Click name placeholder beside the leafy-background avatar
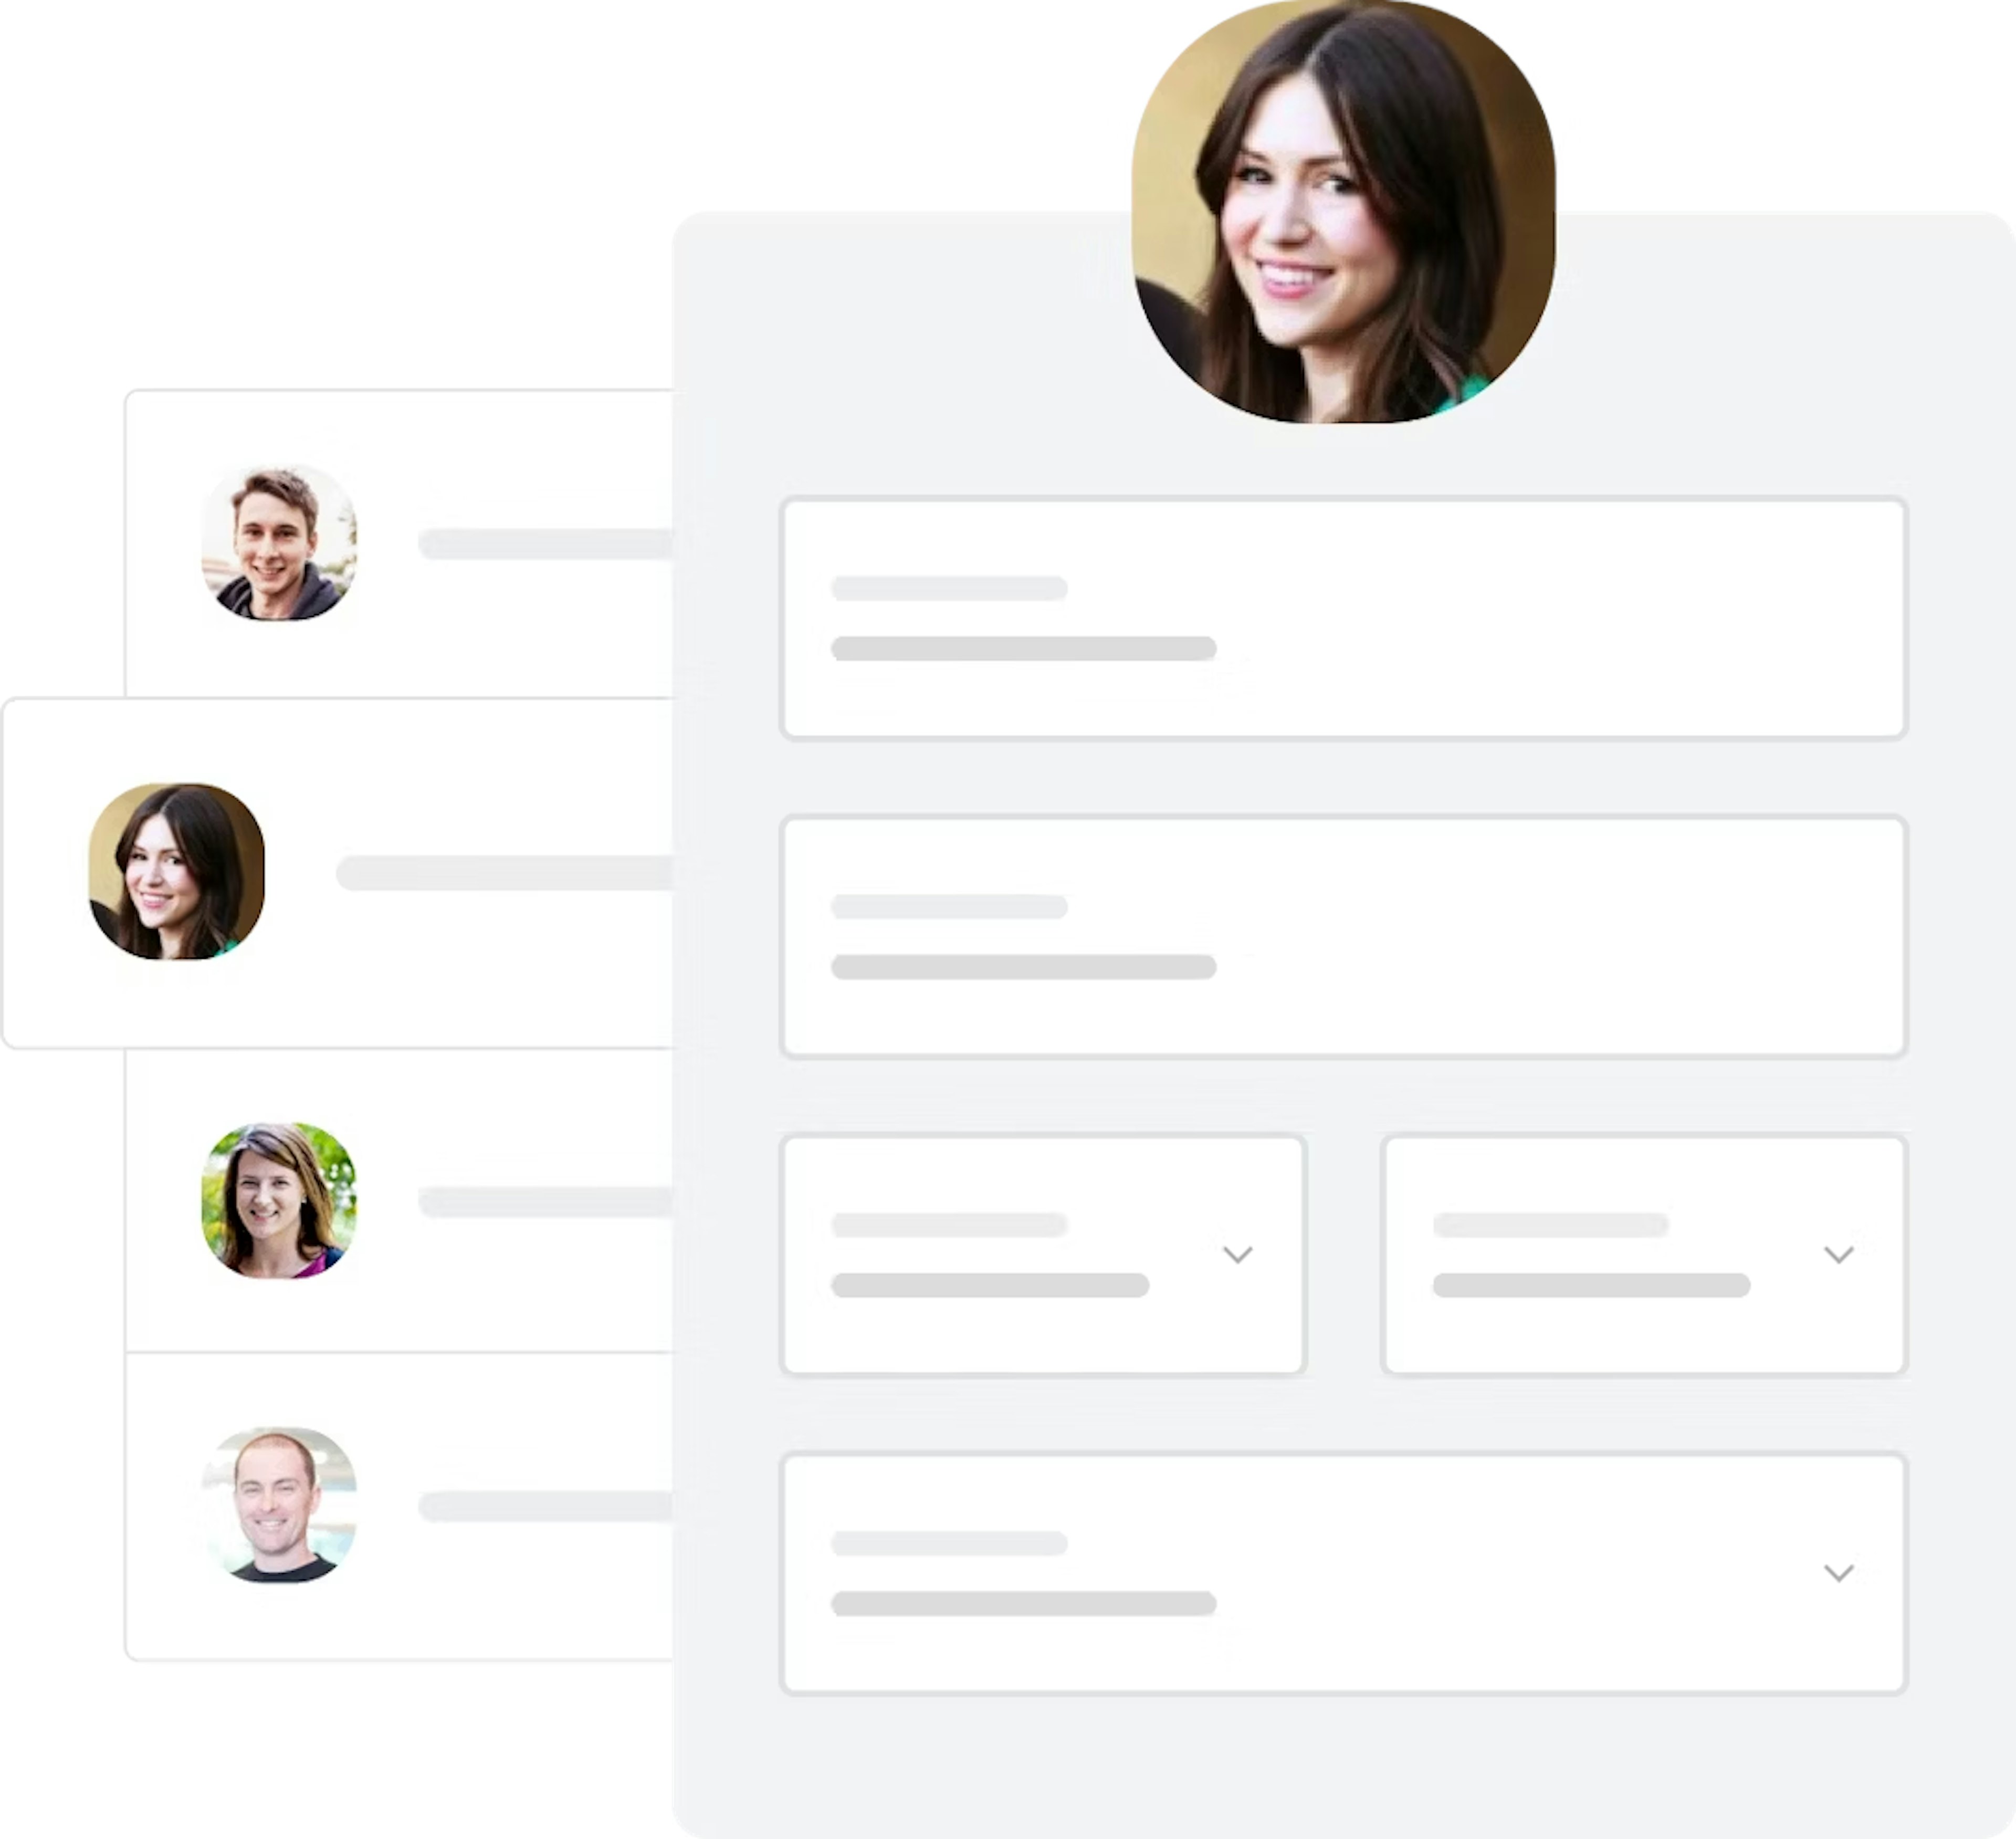Image resolution: width=2016 pixels, height=1839 pixels. click(x=546, y=1202)
